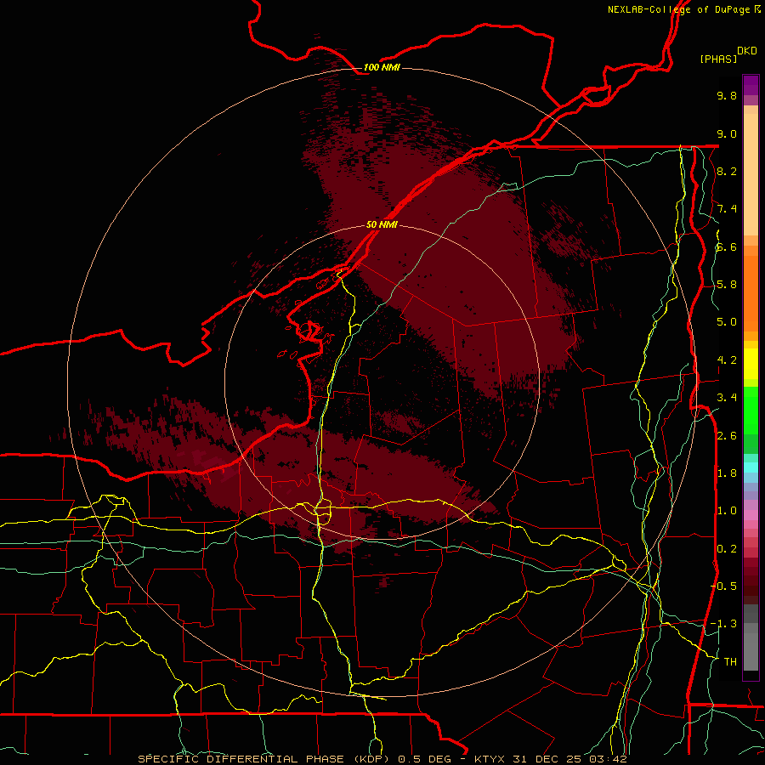Click the 50 NMI range ring label
This screenshot has width=765, height=765.
[x=382, y=224]
